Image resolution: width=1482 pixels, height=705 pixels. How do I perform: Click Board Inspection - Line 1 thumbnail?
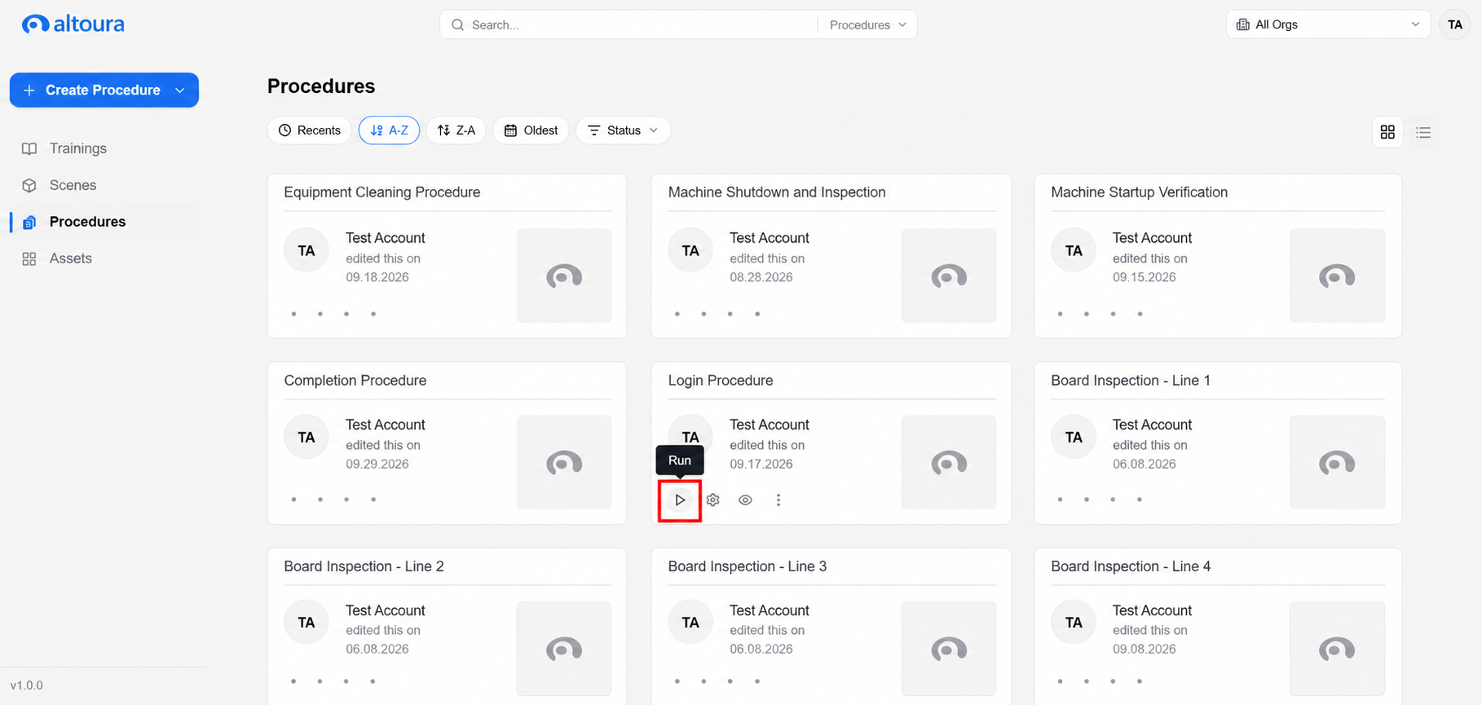pos(1337,462)
